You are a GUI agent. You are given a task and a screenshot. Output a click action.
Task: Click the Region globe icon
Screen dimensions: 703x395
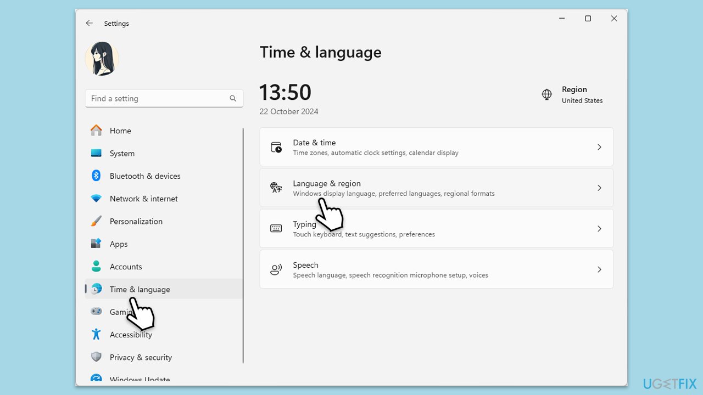(x=547, y=94)
